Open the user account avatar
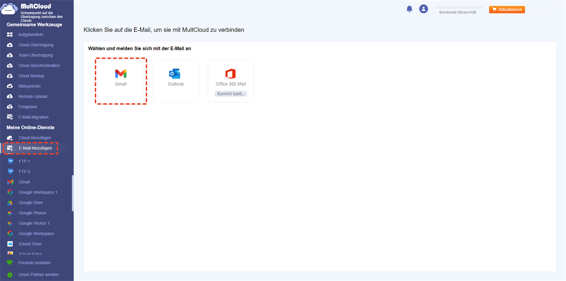The image size is (566, 281). (x=424, y=9)
